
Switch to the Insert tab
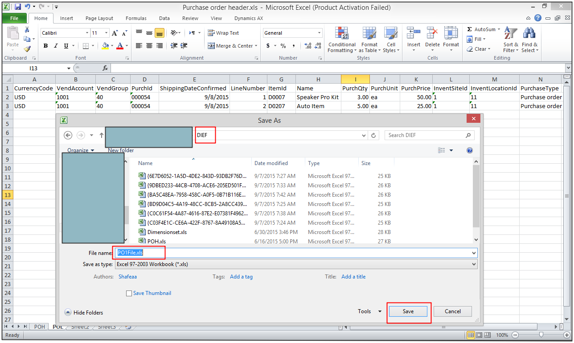click(x=67, y=18)
